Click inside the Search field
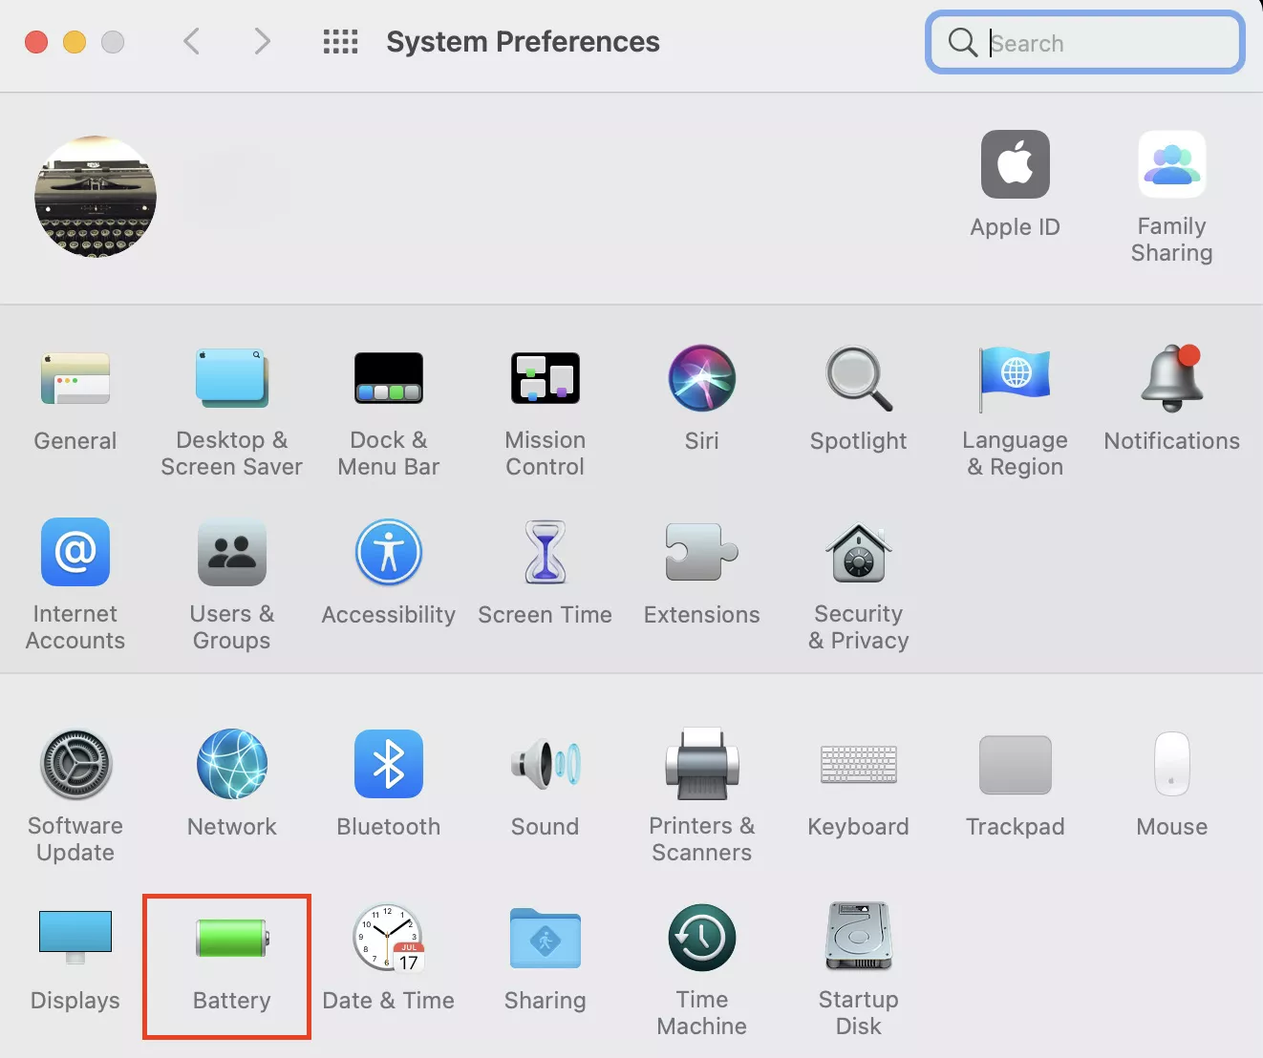The height and width of the screenshot is (1058, 1263). [x=1084, y=43]
